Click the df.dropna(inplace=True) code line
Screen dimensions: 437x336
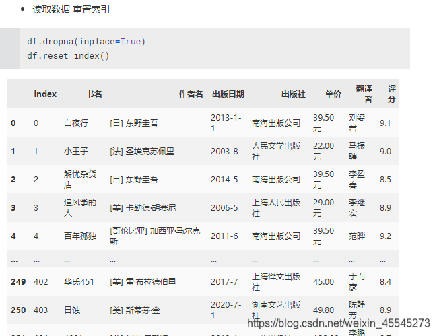tap(86, 42)
